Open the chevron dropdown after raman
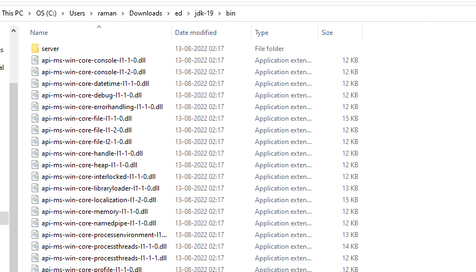The width and height of the screenshot is (476, 272). (x=123, y=14)
